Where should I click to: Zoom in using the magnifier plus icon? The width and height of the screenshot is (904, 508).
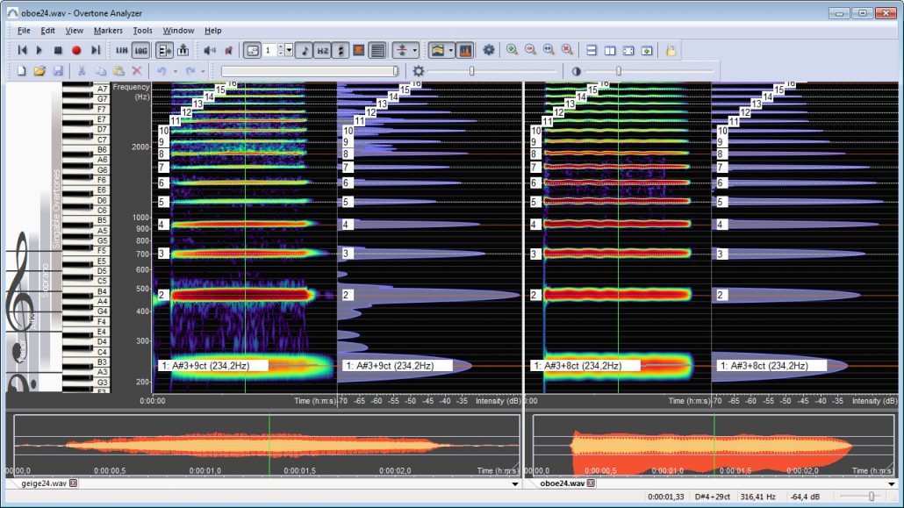tap(513, 50)
